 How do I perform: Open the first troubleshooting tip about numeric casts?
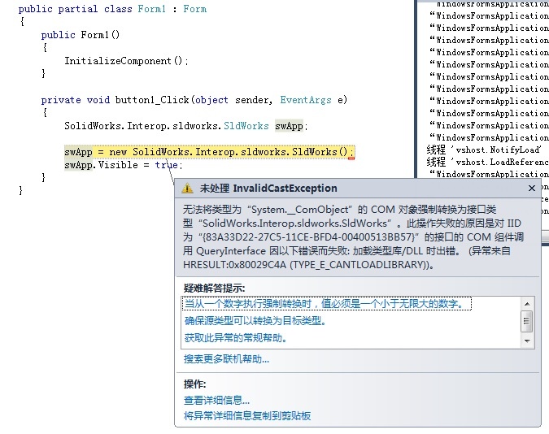point(326,303)
